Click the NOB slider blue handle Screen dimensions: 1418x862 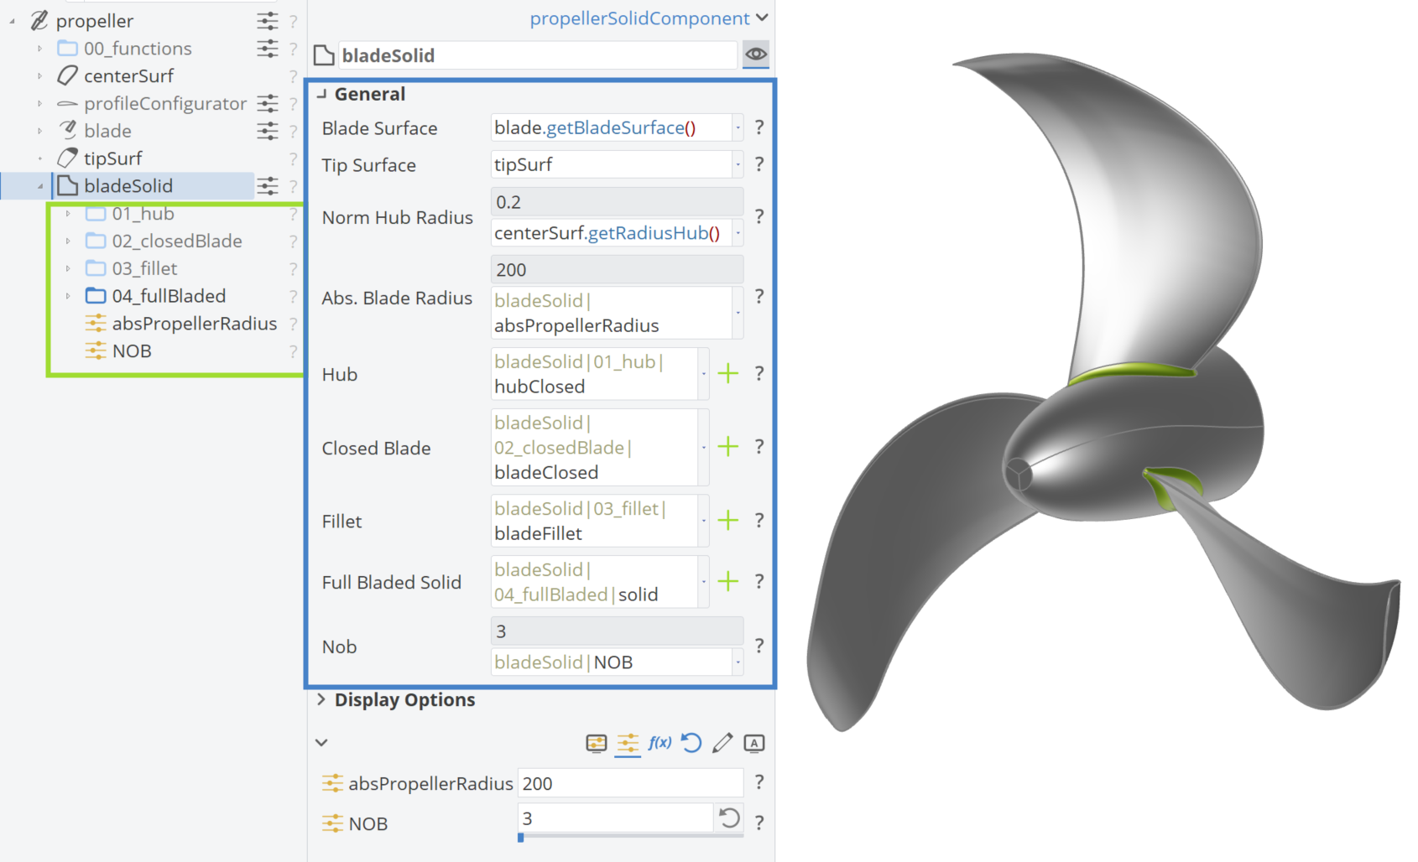pyautogui.click(x=521, y=837)
